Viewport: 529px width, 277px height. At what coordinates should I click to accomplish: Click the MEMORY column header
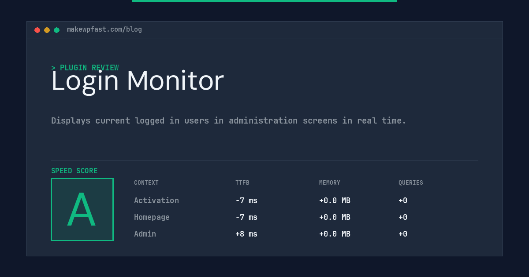[x=330, y=183]
